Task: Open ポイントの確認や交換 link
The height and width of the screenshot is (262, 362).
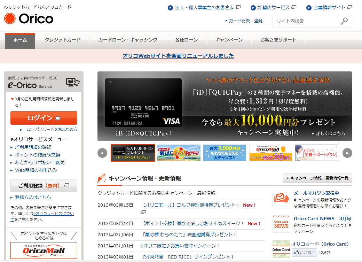Action: (38, 155)
